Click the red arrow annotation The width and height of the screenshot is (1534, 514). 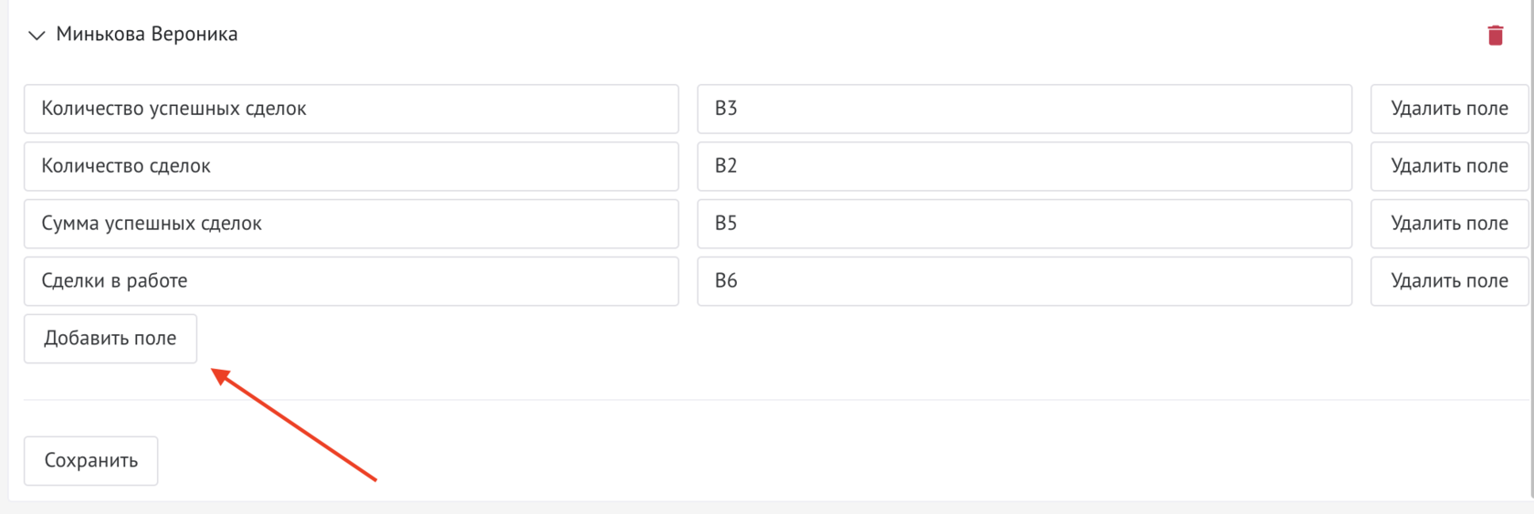tap(294, 424)
